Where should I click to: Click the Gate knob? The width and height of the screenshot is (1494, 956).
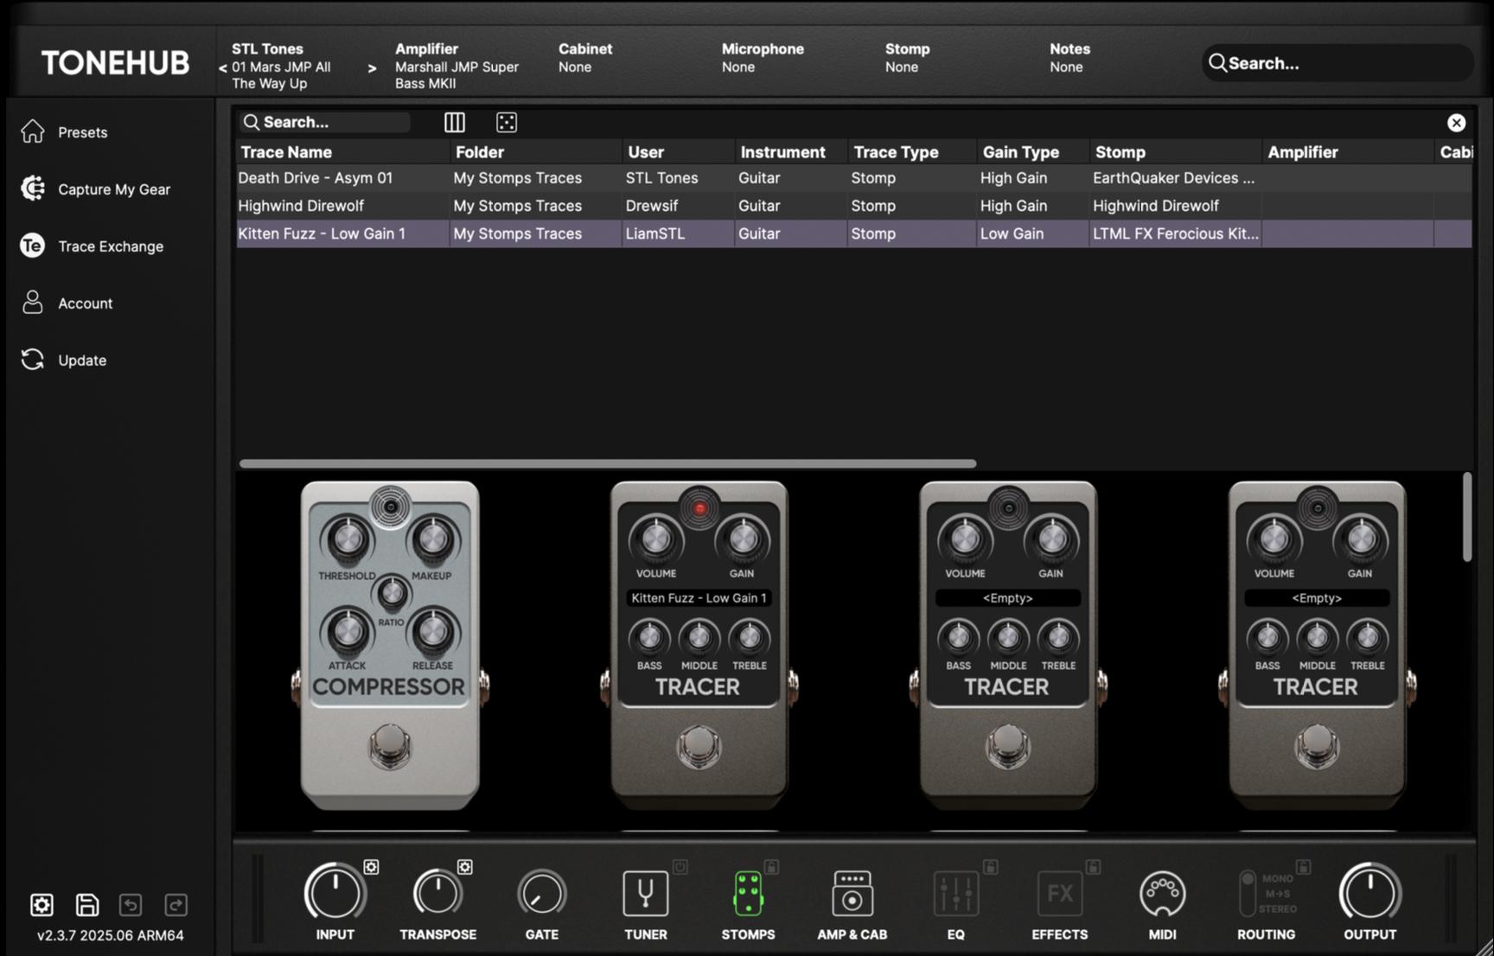(x=541, y=894)
